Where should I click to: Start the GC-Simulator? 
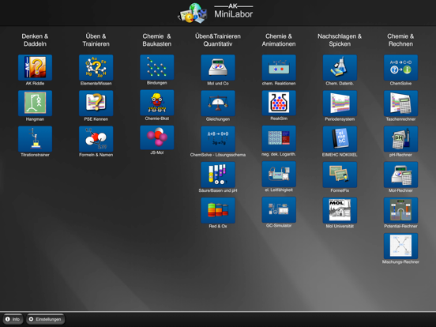(x=279, y=209)
